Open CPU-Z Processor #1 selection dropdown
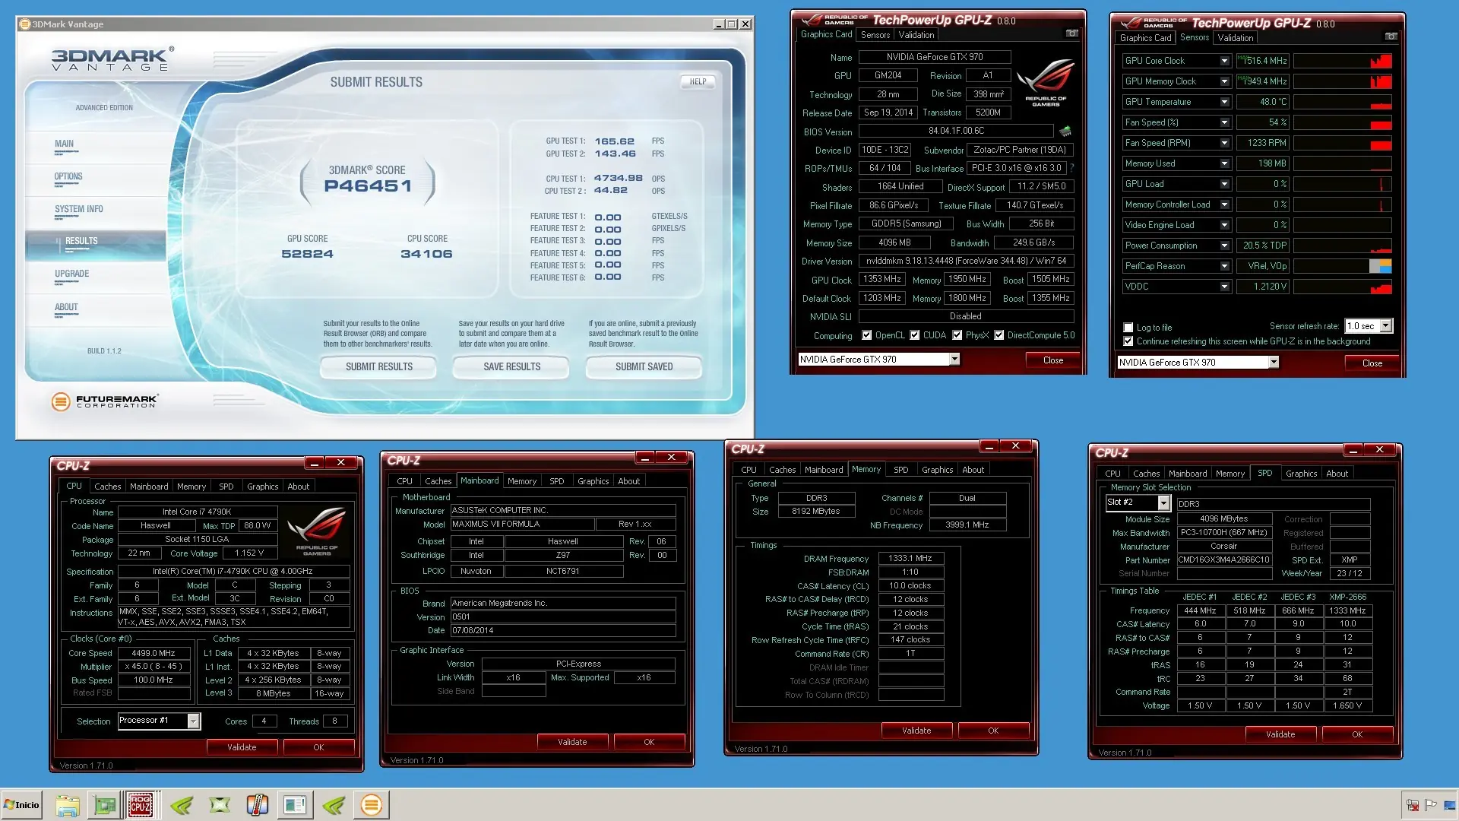 tap(194, 721)
